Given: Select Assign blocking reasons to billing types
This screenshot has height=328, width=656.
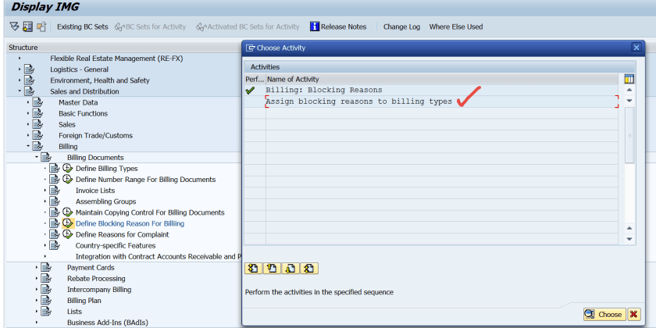Looking at the screenshot, I should click(x=359, y=102).
